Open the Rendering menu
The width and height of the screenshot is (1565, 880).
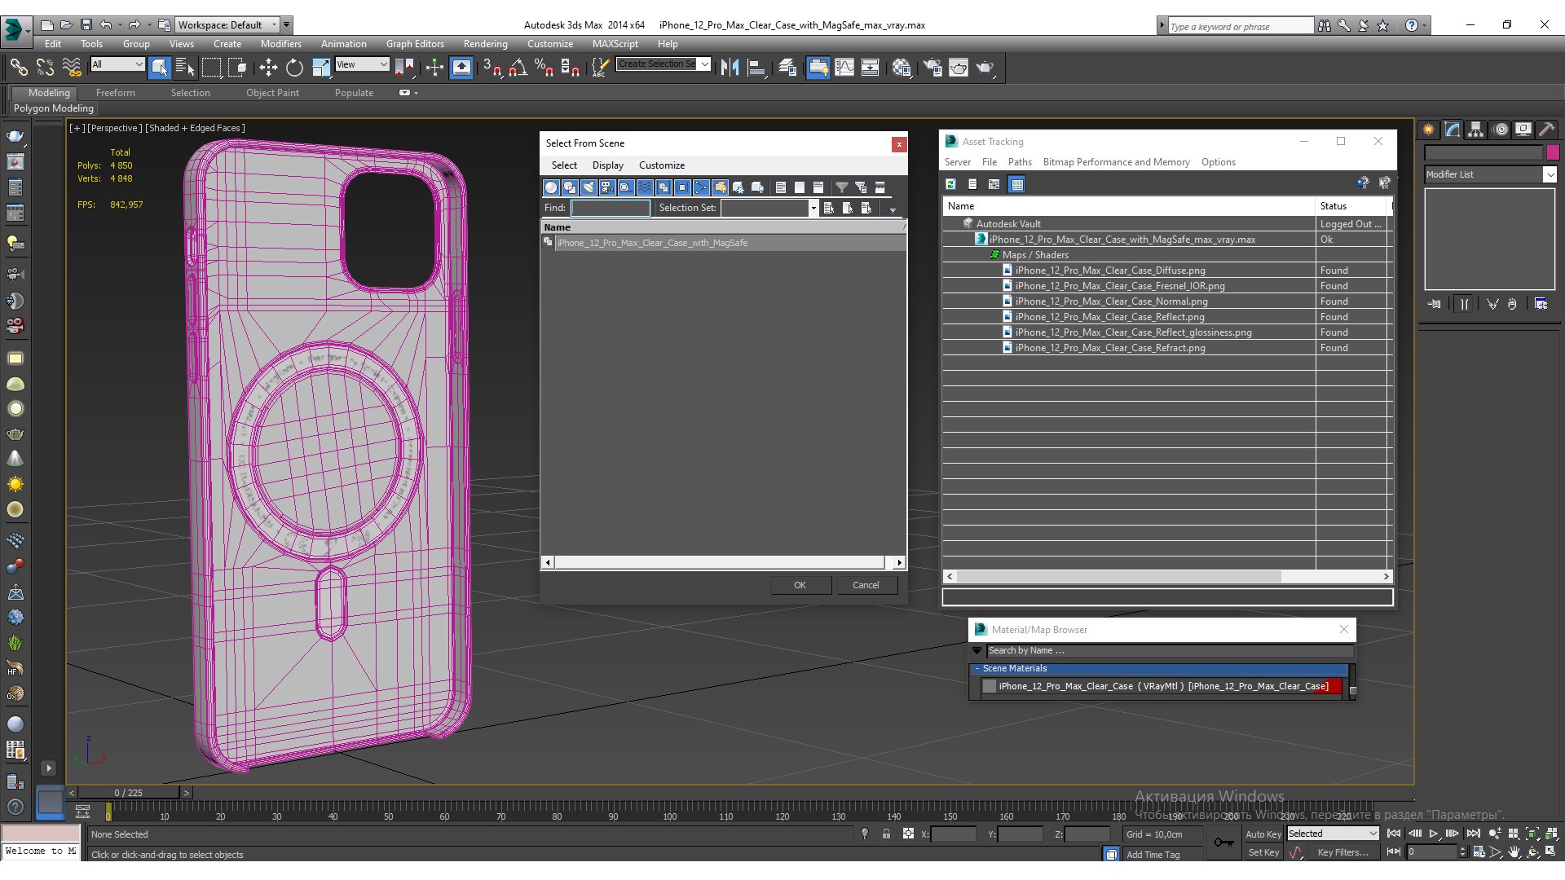tap(485, 44)
